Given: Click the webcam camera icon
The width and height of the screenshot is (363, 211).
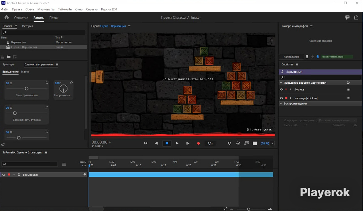Looking at the screenshot, I should [x=307, y=57].
